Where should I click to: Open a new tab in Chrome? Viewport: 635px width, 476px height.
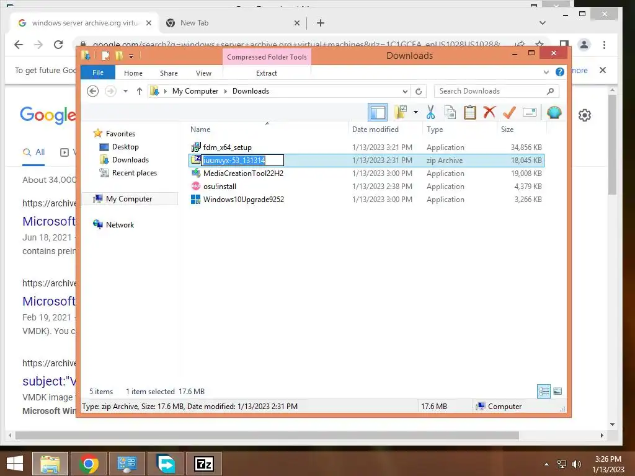pos(321,23)
